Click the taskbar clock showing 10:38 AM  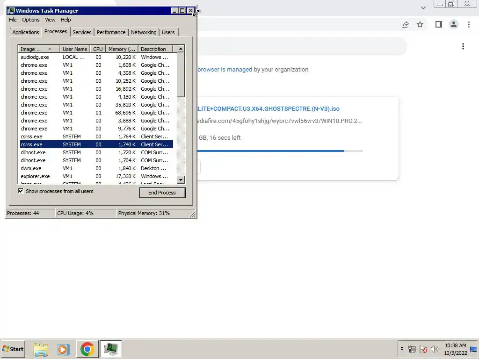pyautogui.click(x=456, y=349)
